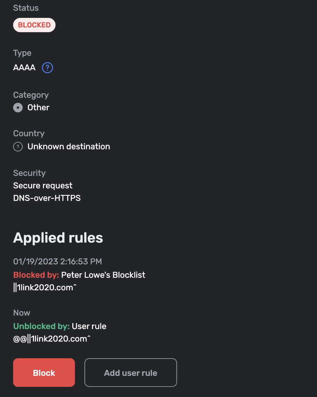This screenshot has width=317, height=397.
Task: Click the Secure request text
Action: [43, 186]
